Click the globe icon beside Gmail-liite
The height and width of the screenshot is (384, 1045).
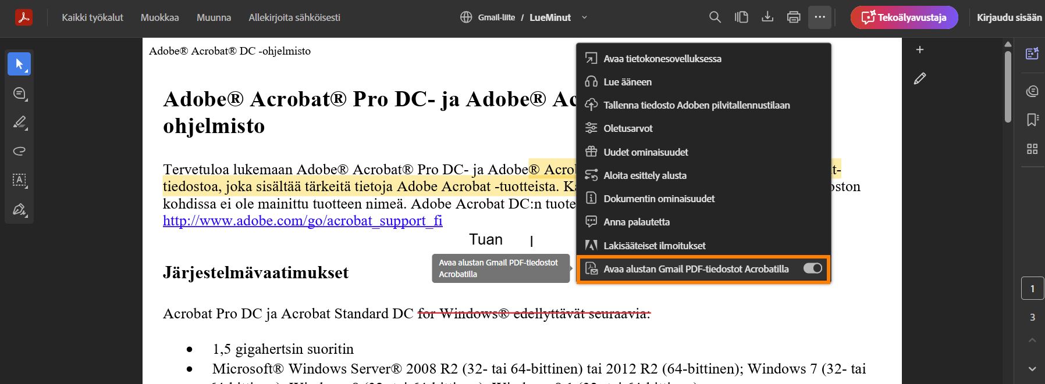pyautogui.click(x=466, y=17)
